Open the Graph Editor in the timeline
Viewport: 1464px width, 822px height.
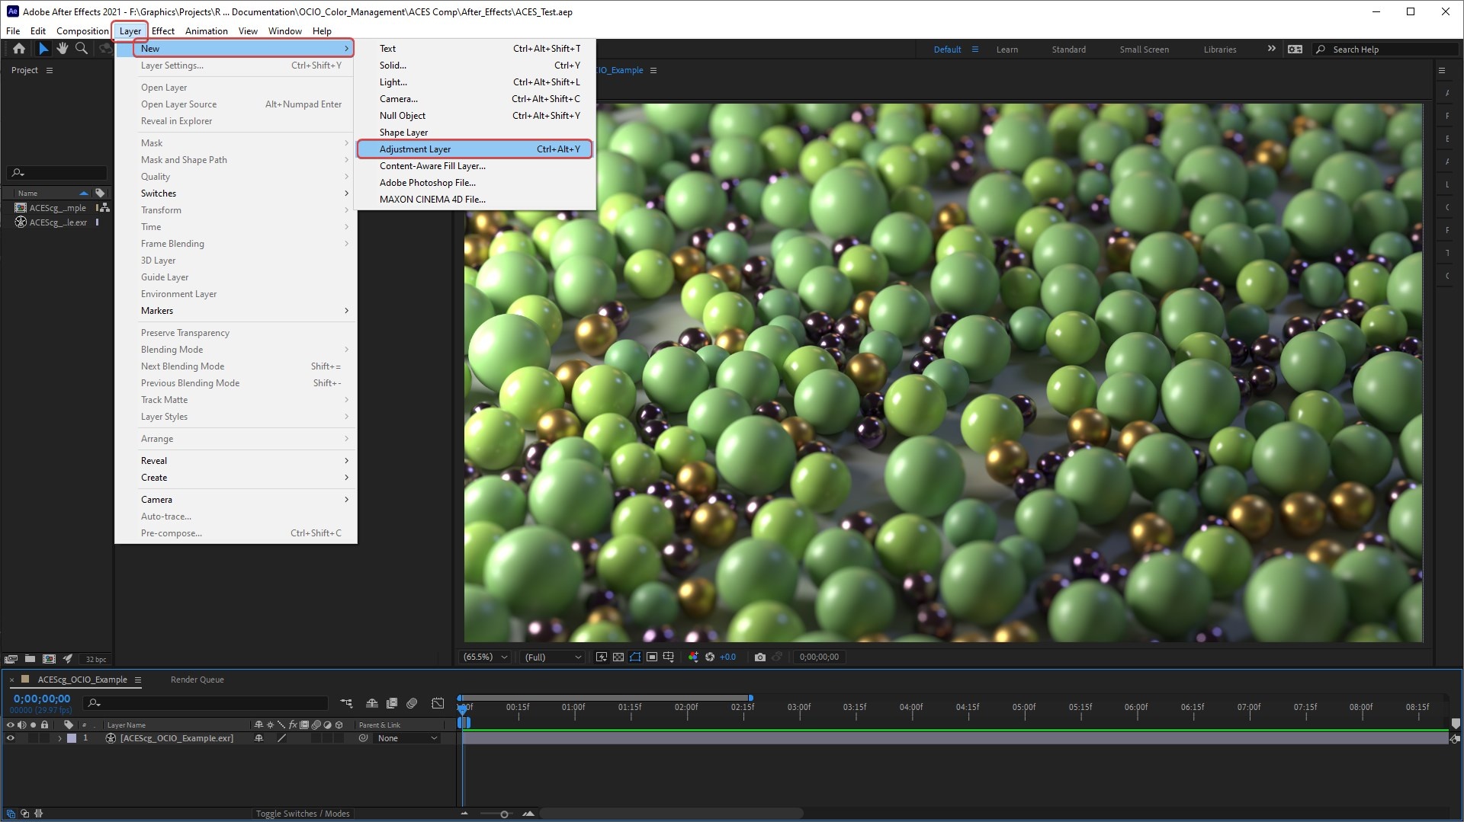438,703
